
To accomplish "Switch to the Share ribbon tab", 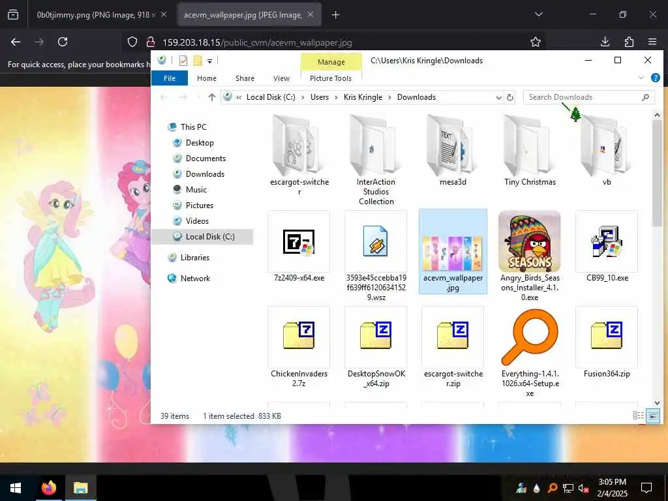I will (245, 78).
